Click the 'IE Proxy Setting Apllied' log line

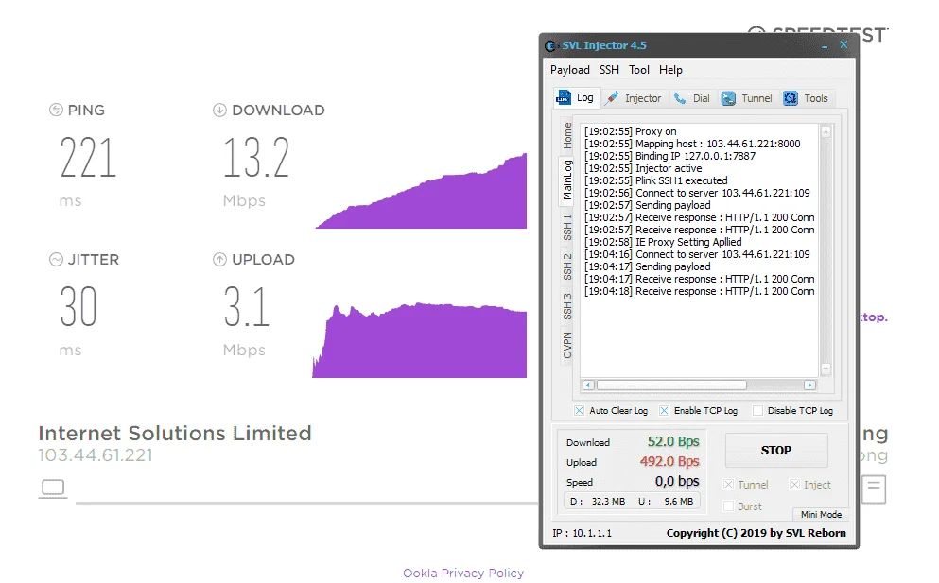point(663,242)
